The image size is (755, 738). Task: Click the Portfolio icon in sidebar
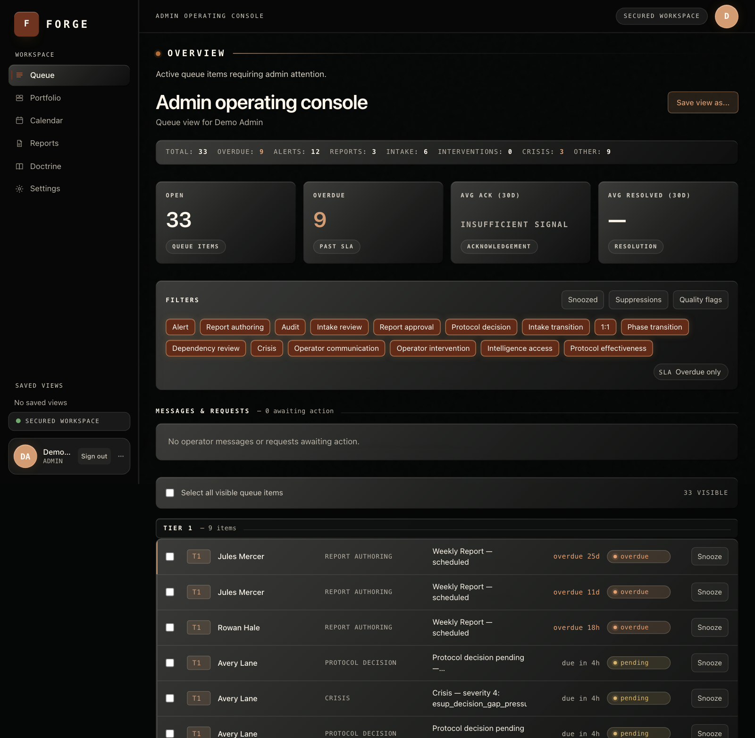coord(19,98)
